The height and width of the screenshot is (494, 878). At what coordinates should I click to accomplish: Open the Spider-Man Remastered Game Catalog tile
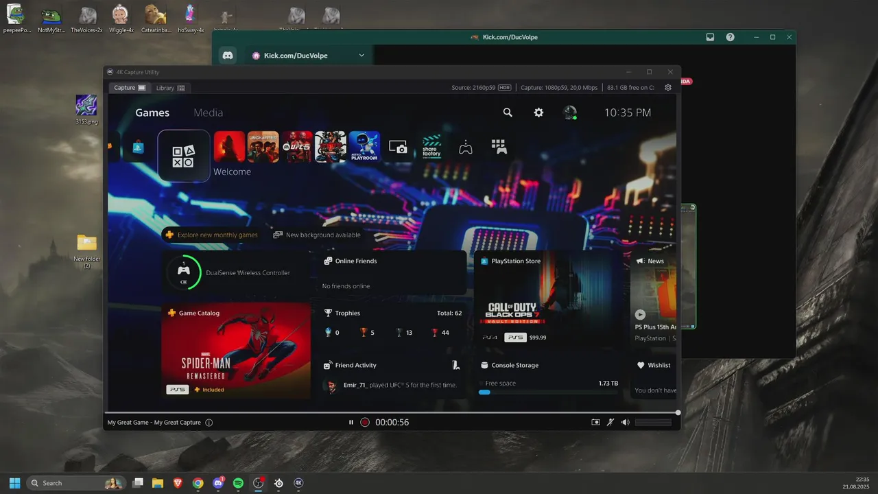point(235,351)
